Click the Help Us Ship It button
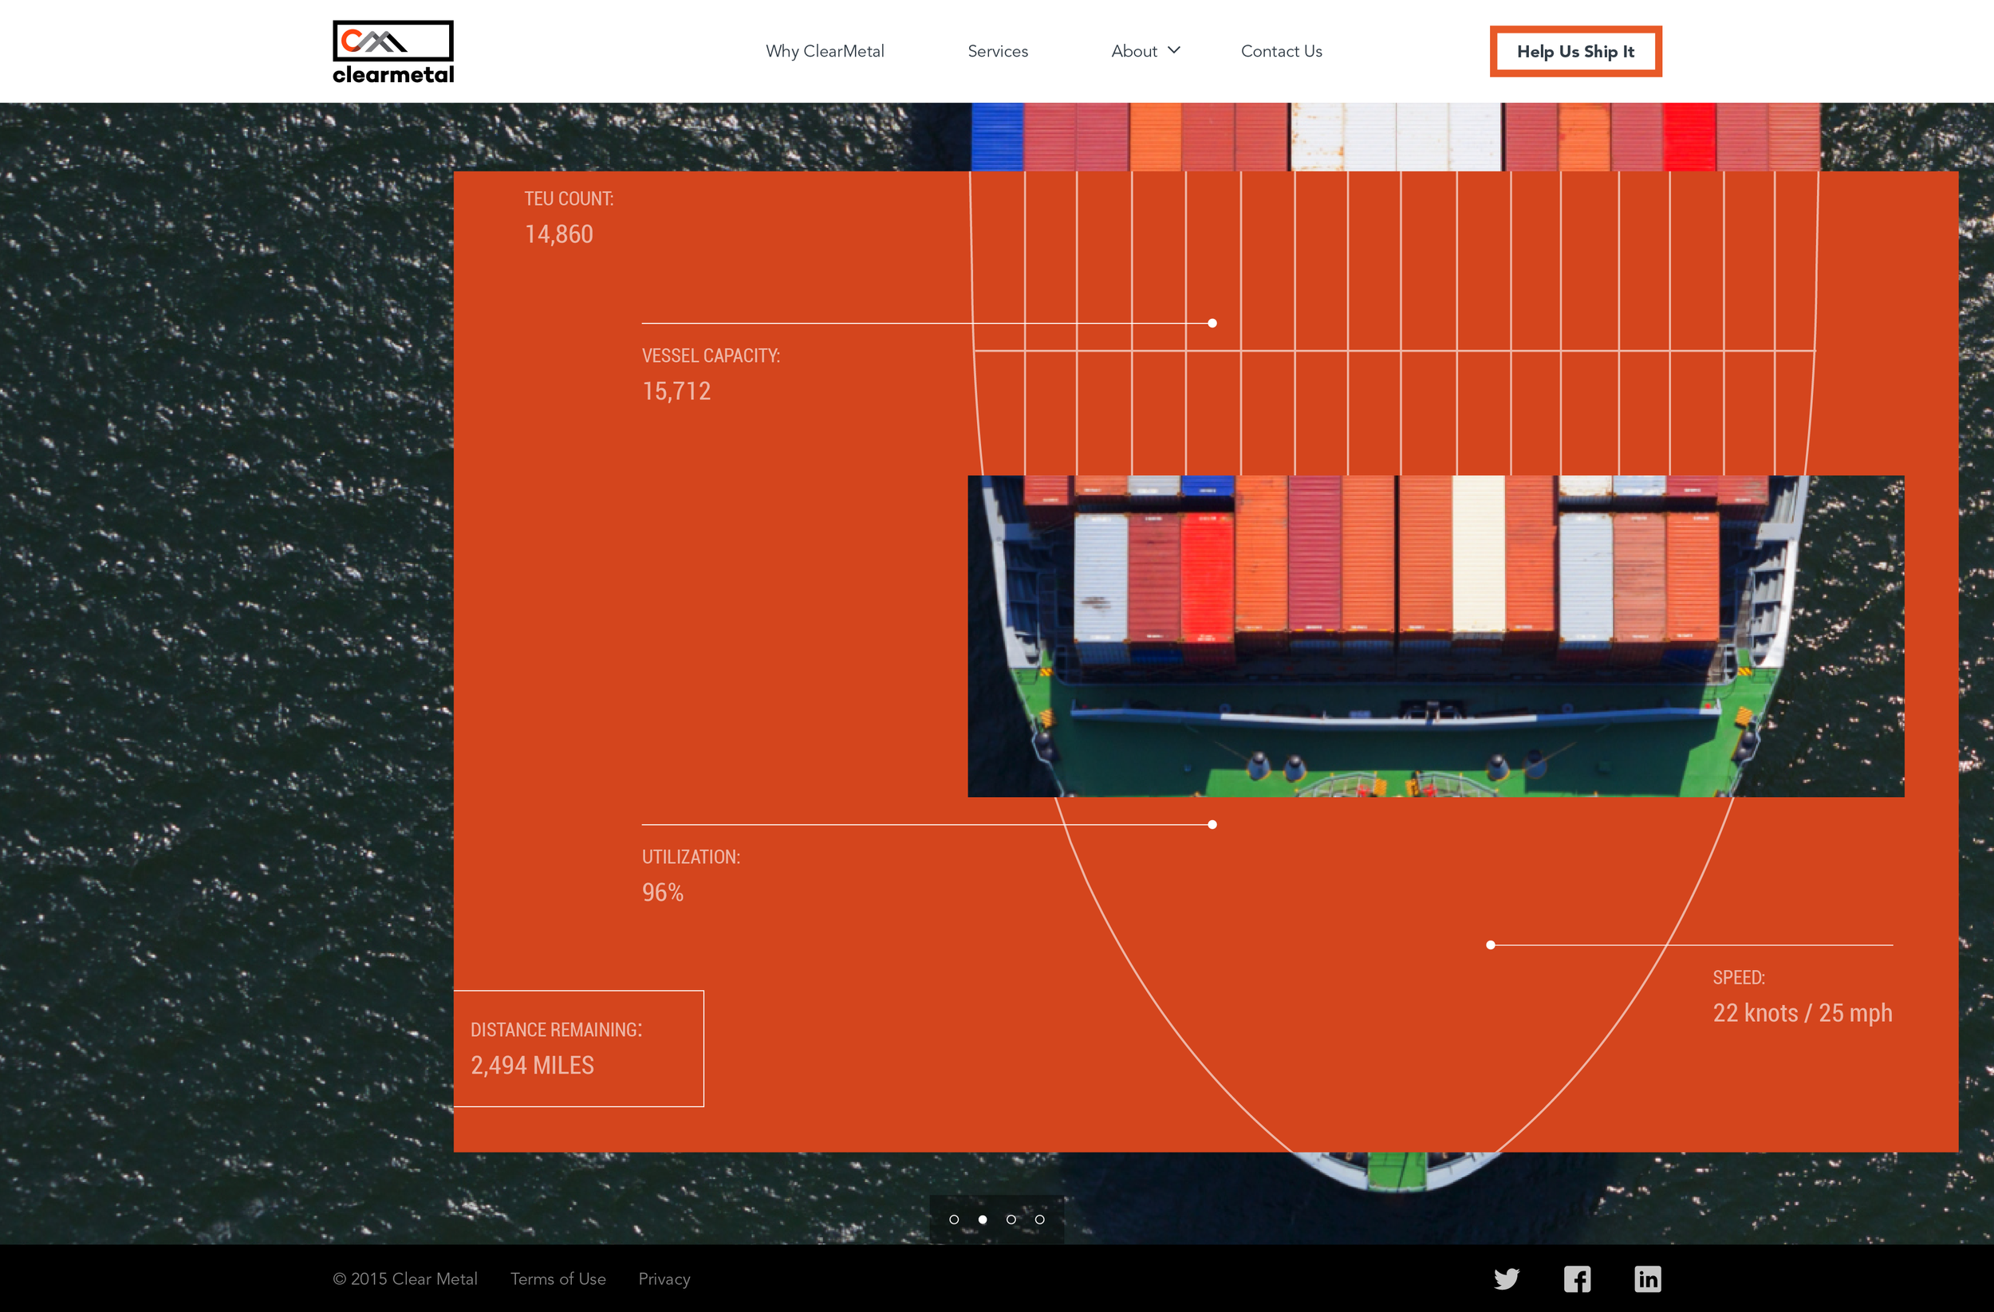Screen dimensions: 1994x1312 coord(1575,51)
